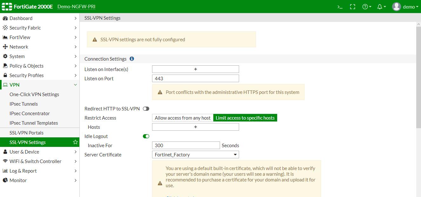421x197 pixels.
Task: Open the notifications bell
Action: (x=381, y=7)
